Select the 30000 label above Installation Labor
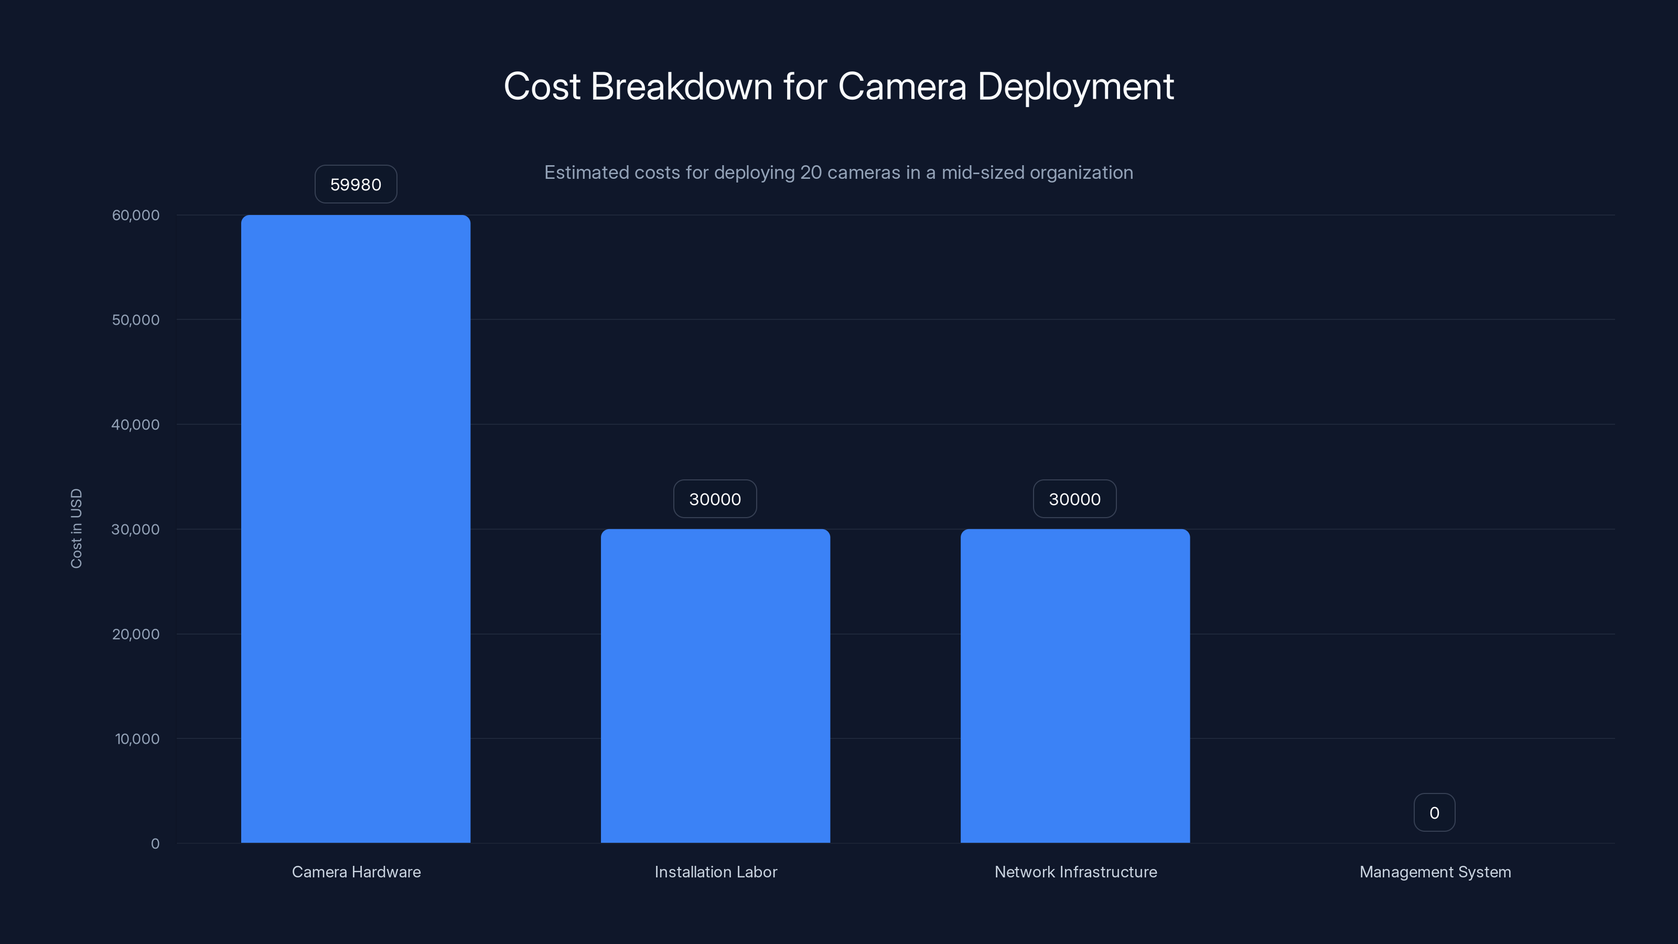Screen dimensions: 1678x944 click(715, 498)
